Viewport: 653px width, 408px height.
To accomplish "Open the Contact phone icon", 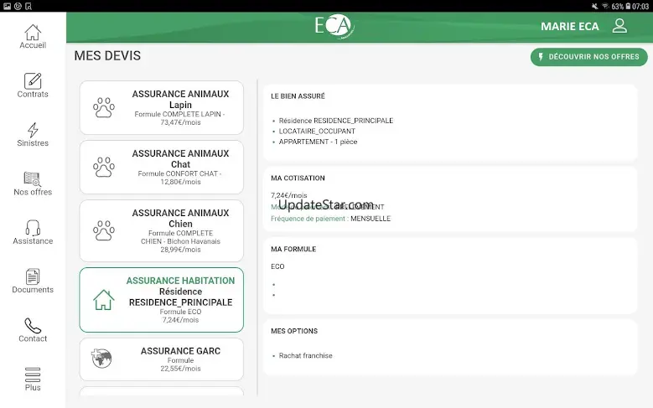I will [33, 326].
